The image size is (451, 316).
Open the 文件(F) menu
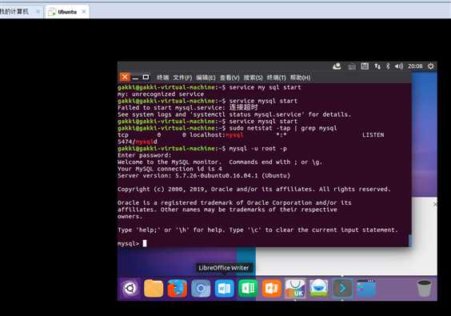(182, 78)
